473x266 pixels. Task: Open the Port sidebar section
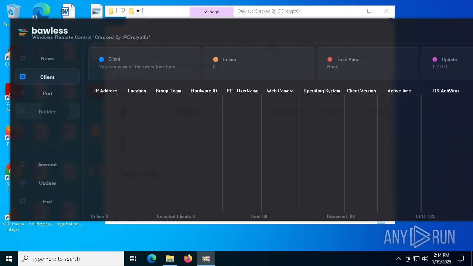47,93
